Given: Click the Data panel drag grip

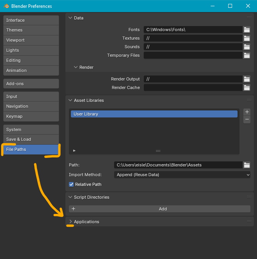Looking at the screenshot, I should [249, 17].
